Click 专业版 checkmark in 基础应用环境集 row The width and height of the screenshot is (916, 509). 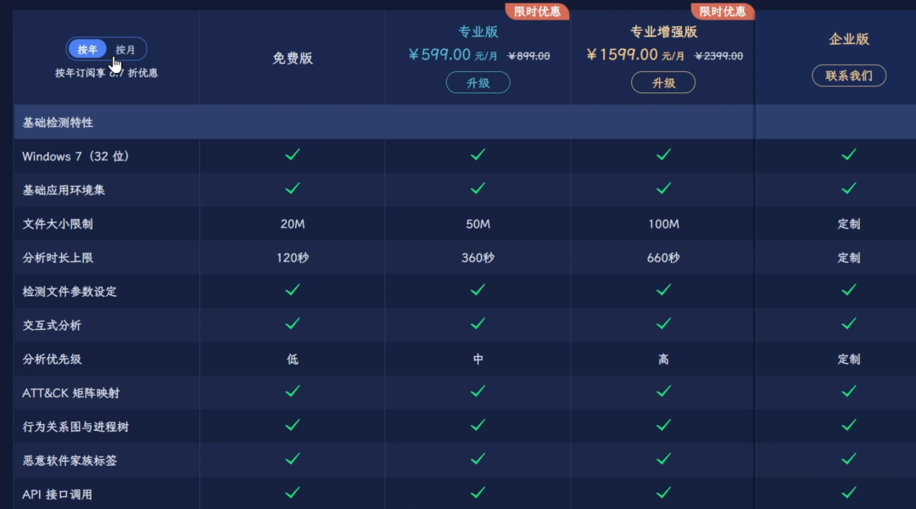tap(478, 188)
